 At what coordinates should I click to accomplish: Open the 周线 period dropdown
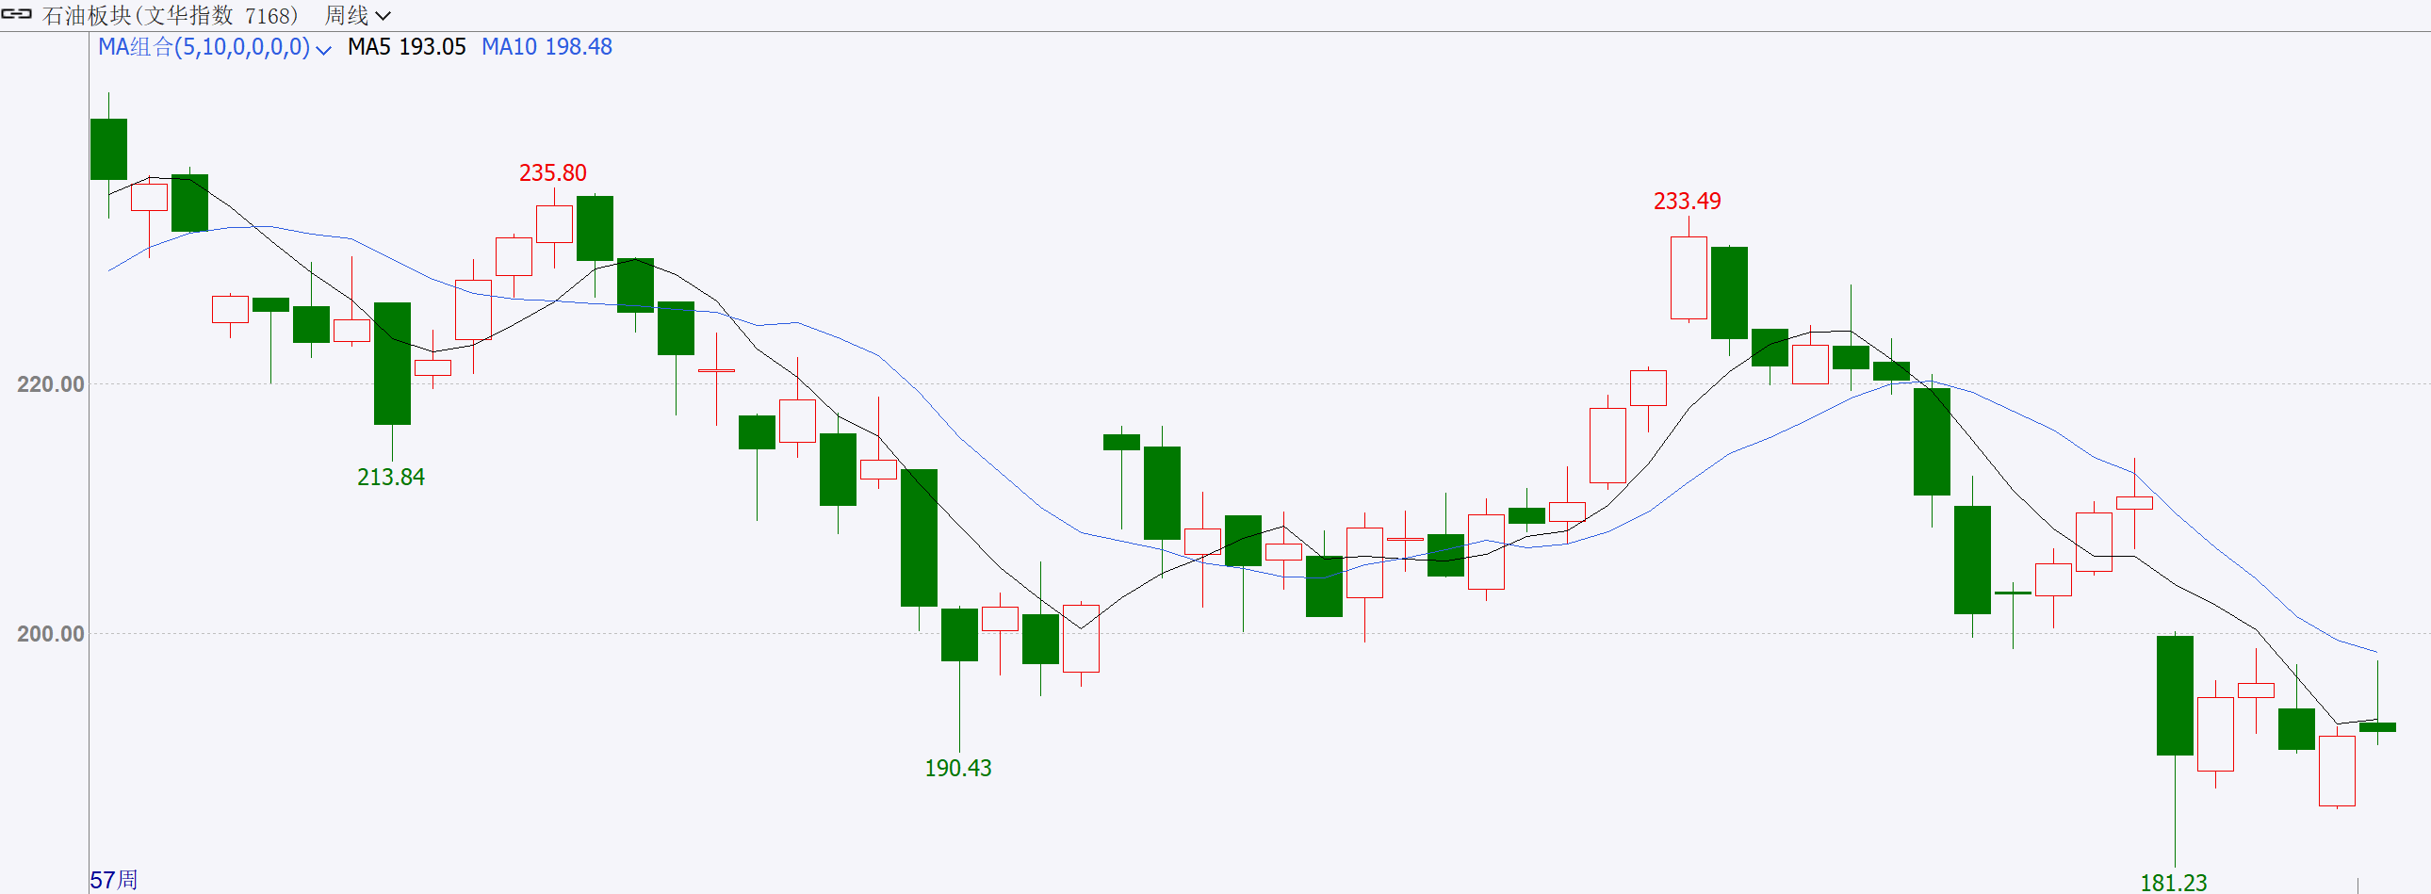click(x=356, y=16)
